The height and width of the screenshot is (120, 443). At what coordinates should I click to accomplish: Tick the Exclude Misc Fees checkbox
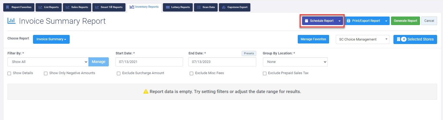tap(192, 73)
